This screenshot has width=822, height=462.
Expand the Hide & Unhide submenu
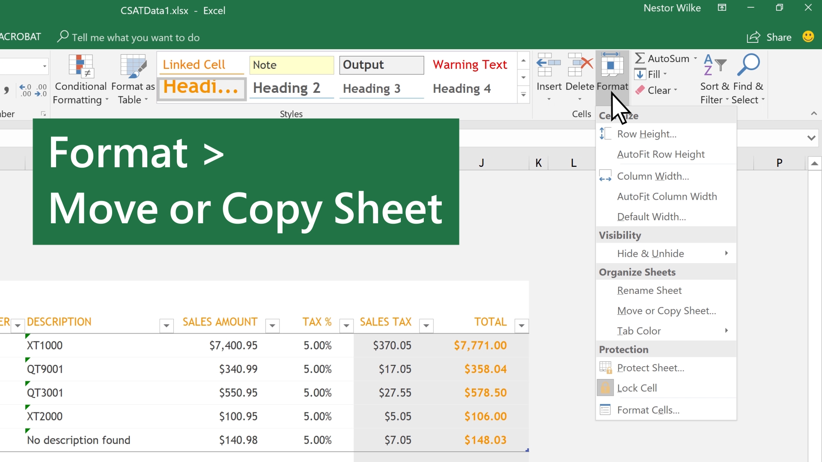[650, 253]
